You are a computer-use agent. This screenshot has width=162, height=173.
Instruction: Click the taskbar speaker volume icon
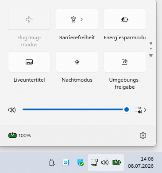105,162
